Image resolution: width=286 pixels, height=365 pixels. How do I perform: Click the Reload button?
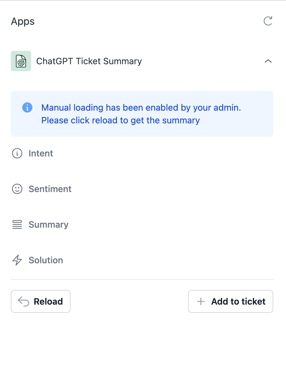[41, 301]
